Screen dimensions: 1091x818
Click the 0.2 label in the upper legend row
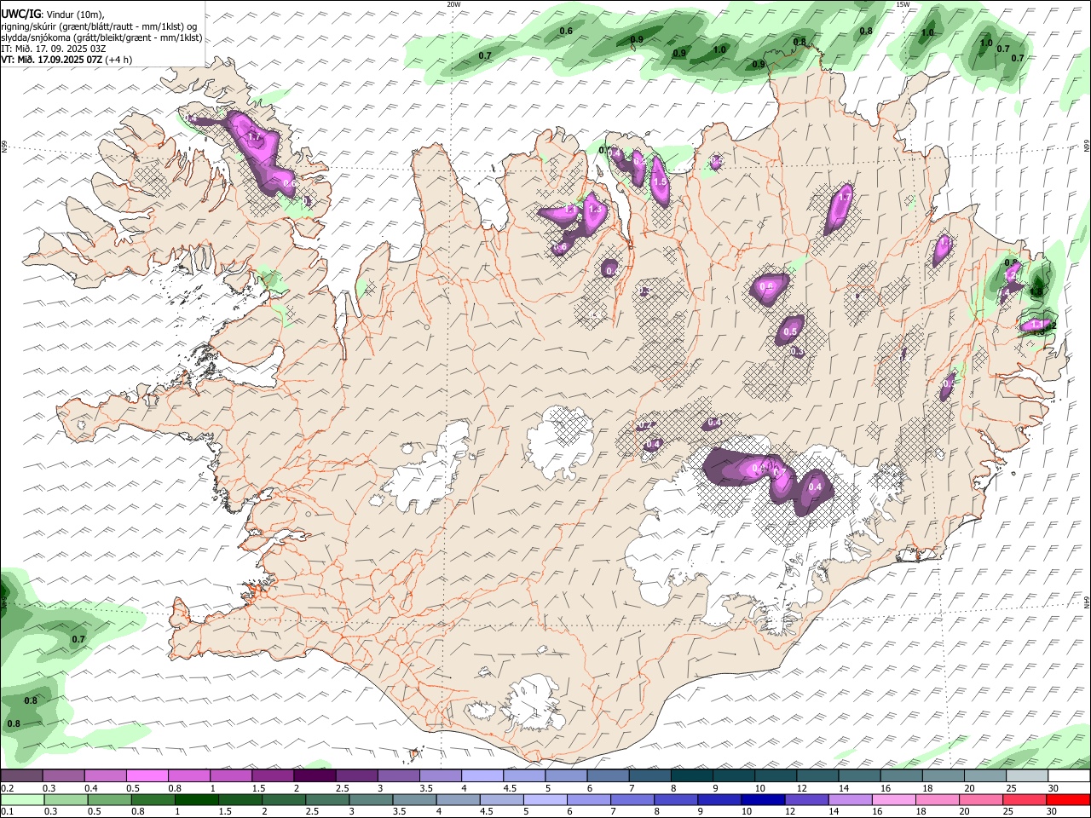(7, 788)
